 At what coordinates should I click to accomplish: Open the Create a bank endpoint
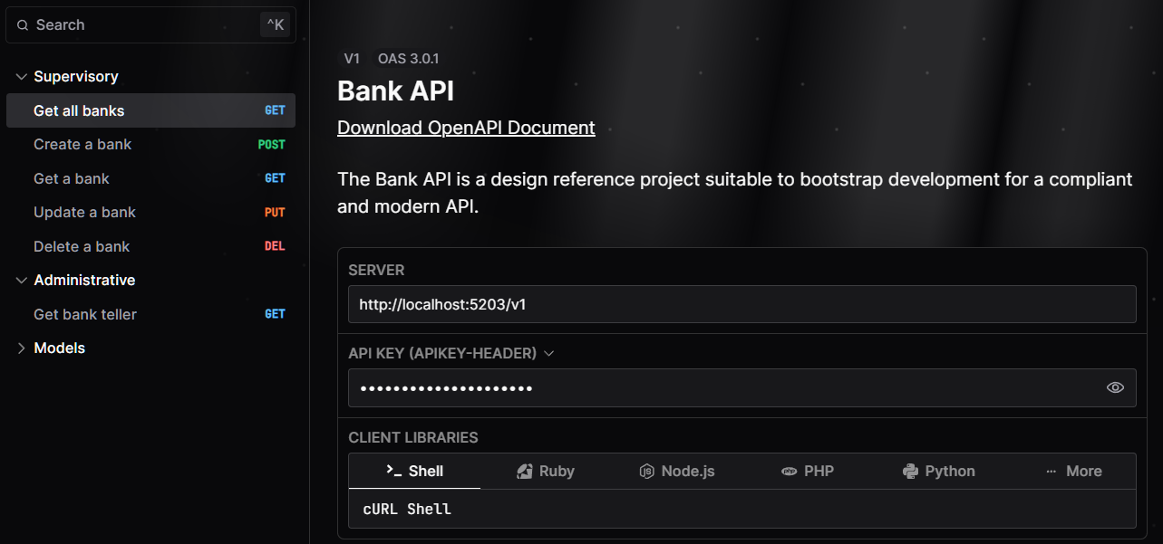(x=150, y=145)
